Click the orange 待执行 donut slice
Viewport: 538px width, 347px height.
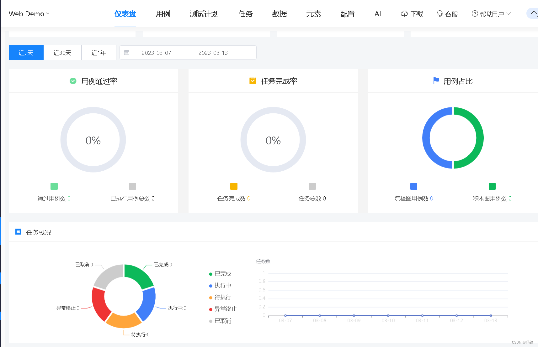coord(123,320)
